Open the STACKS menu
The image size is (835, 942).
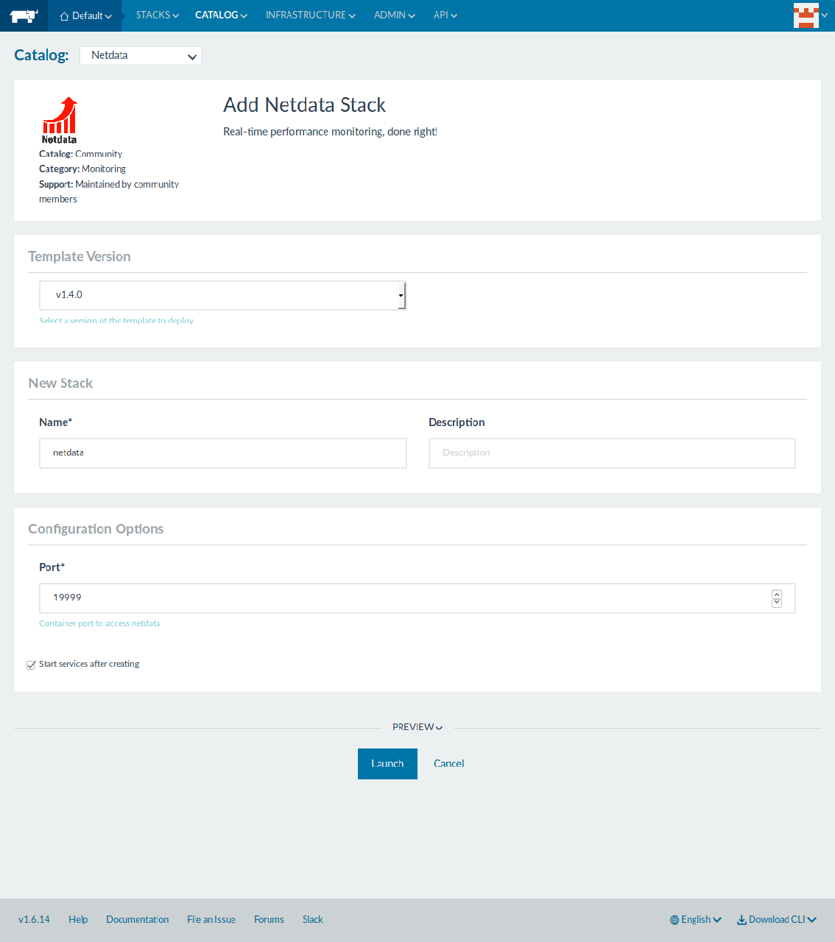pos(157,15)
